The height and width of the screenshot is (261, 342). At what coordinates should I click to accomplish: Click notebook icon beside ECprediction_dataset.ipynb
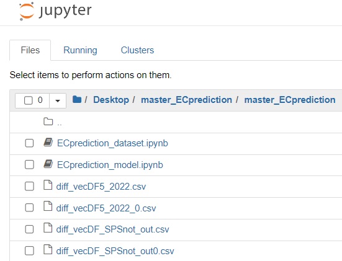tap(48, 143)
